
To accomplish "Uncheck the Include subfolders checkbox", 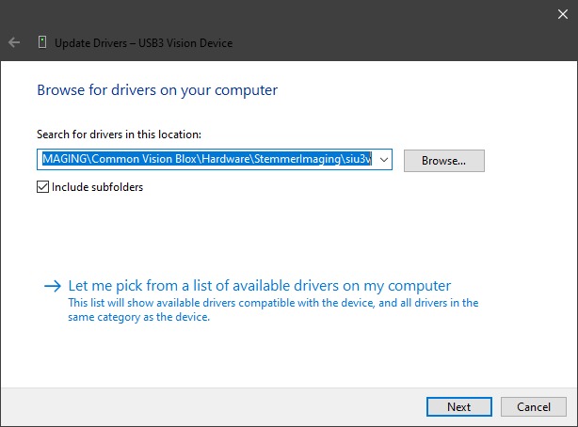I will pos(42,187).
